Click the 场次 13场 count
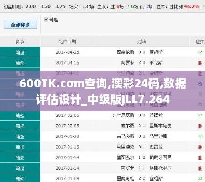Image resolution: width=205 pixels, height=182 pixels. click(x=81, y=6)
